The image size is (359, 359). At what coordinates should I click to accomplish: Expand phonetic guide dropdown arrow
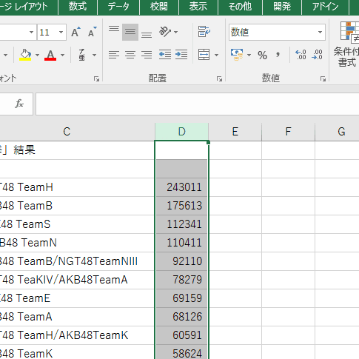pos(94,55)
